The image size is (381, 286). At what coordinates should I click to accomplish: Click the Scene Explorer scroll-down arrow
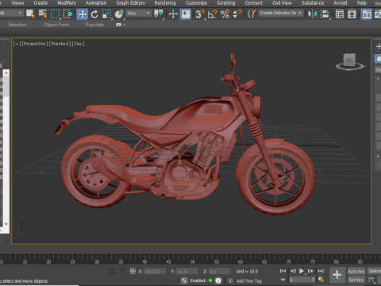tap(6, 224)
